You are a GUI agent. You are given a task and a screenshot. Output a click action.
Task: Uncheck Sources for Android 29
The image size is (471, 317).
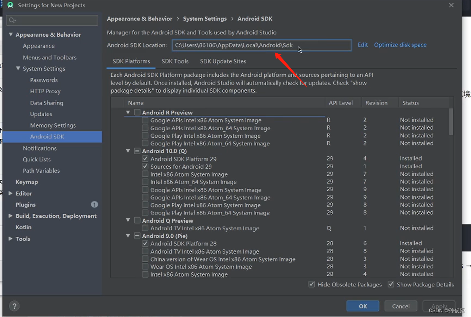coord(145,166)
